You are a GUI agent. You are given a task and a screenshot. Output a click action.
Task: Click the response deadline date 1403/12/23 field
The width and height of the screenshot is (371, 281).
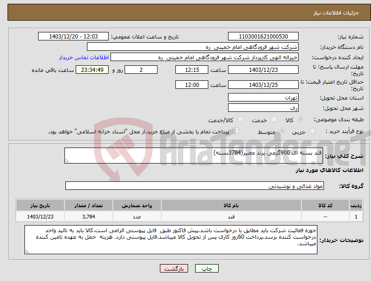pos(263,70)
